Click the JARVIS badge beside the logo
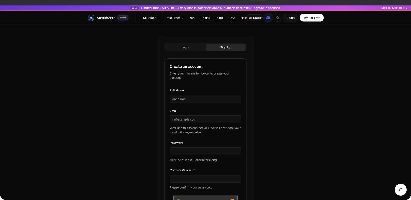This screenshot has height=200, width=411. click(123, 18)
